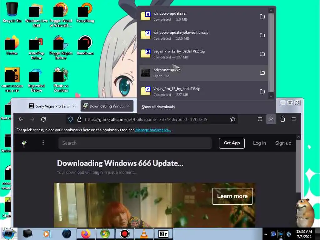Screen dimensions: 320x240
Task: Select the Bejeweled Deluxe desktop icon
Action: [x=36, y=80]
